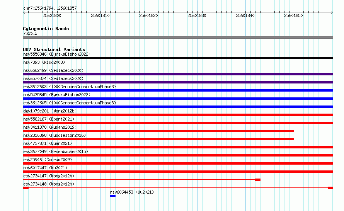Click the Cytogenetic Bands track title
Viewport: 344px width, 211px height.
(46, 29)
